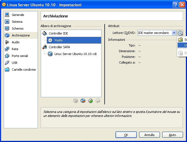The width and height of the screenshot is (187, 142).
Task: Close the Impostazioni dialog
Action: tap(182, 5)
